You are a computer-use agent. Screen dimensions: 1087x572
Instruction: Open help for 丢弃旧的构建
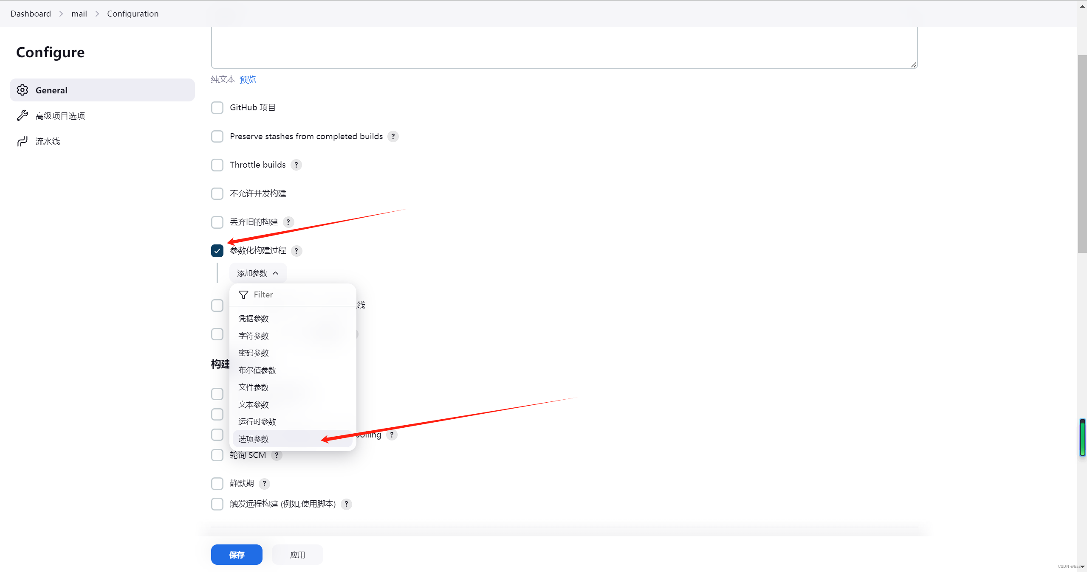[x=288, y=222]
